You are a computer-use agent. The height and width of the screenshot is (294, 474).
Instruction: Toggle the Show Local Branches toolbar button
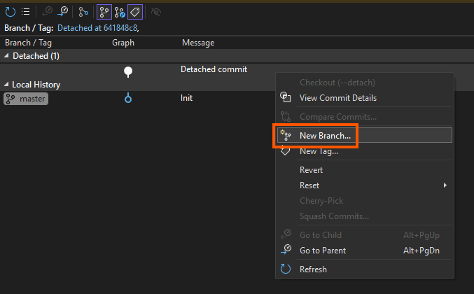pos(104,12)
